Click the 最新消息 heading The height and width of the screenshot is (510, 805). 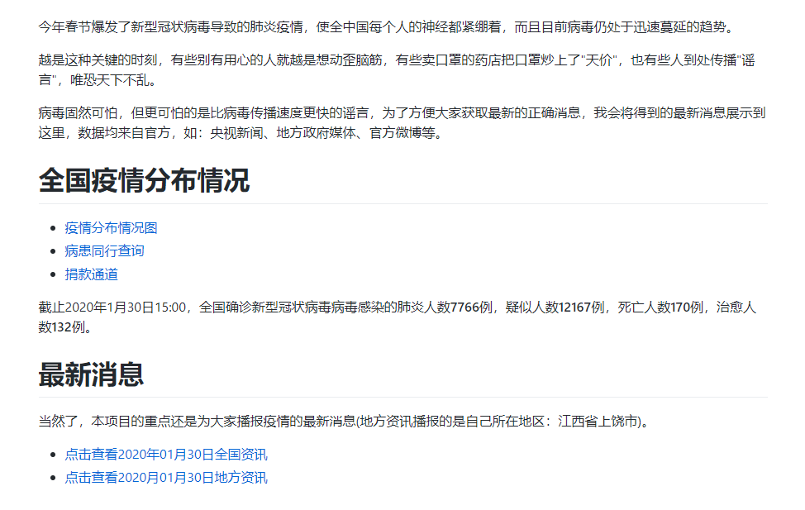coord(92,374)
